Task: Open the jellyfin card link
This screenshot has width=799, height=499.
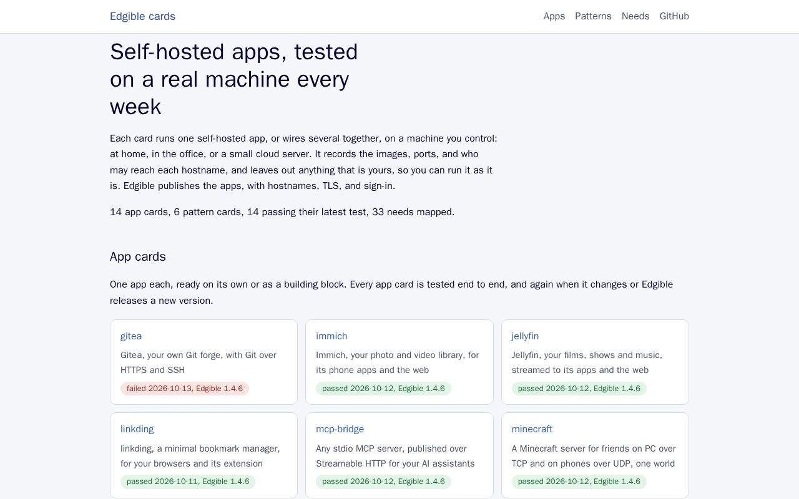Action: click(525, 336)
